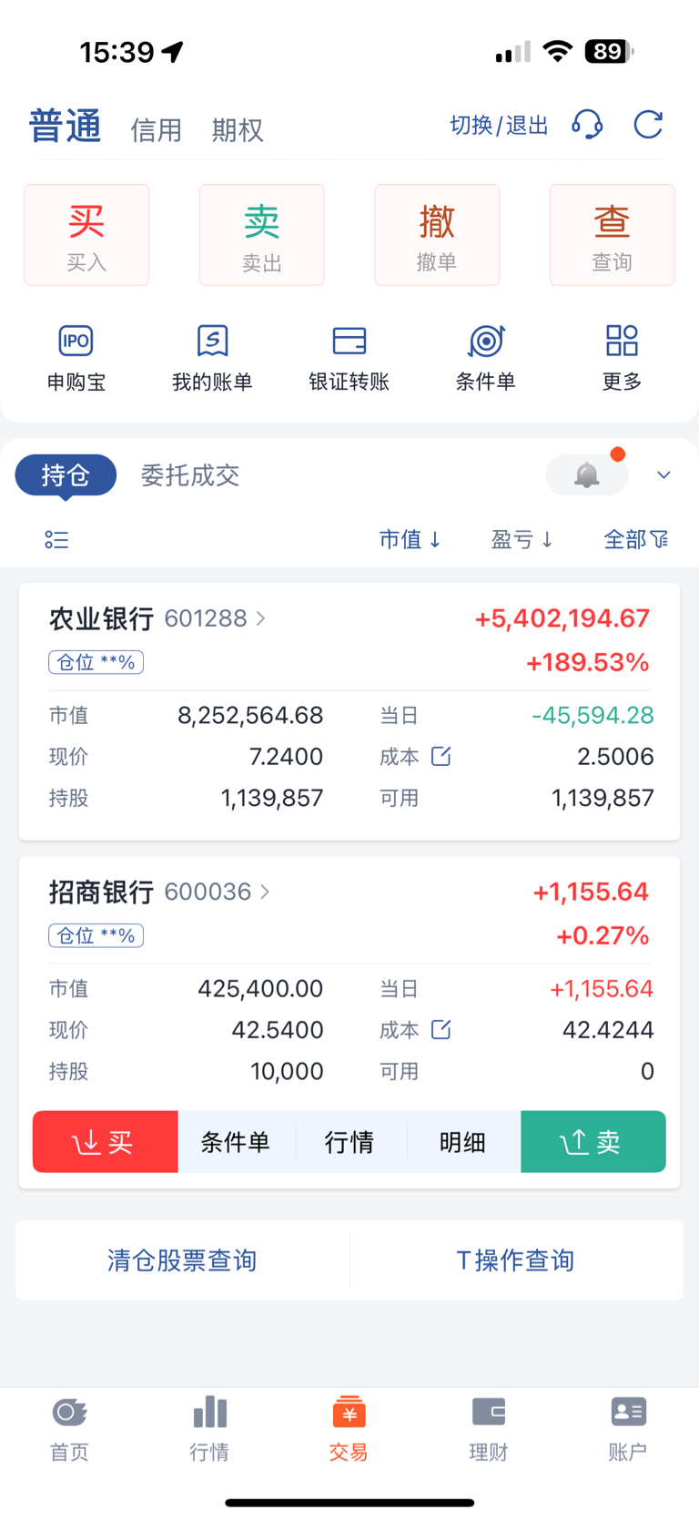Open the 申购宝 IPO icon
The image size is (699, 1520).
[x=76, y=342]
